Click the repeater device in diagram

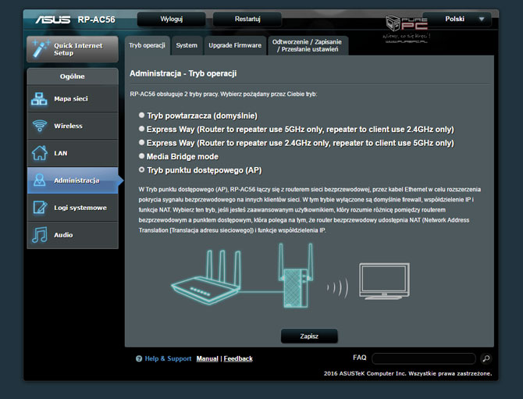(x=296, y=276)
